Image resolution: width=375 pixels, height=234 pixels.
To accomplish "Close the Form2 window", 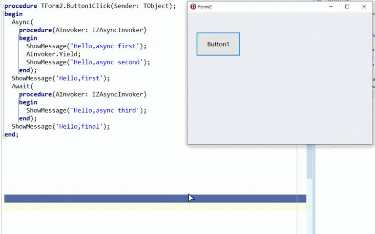I will coord(364,7).
